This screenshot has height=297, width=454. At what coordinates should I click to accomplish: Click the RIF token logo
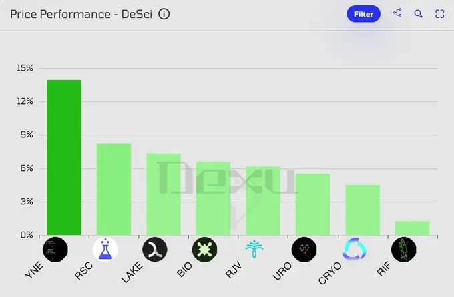pyautogui.click(x=404, y=249)
